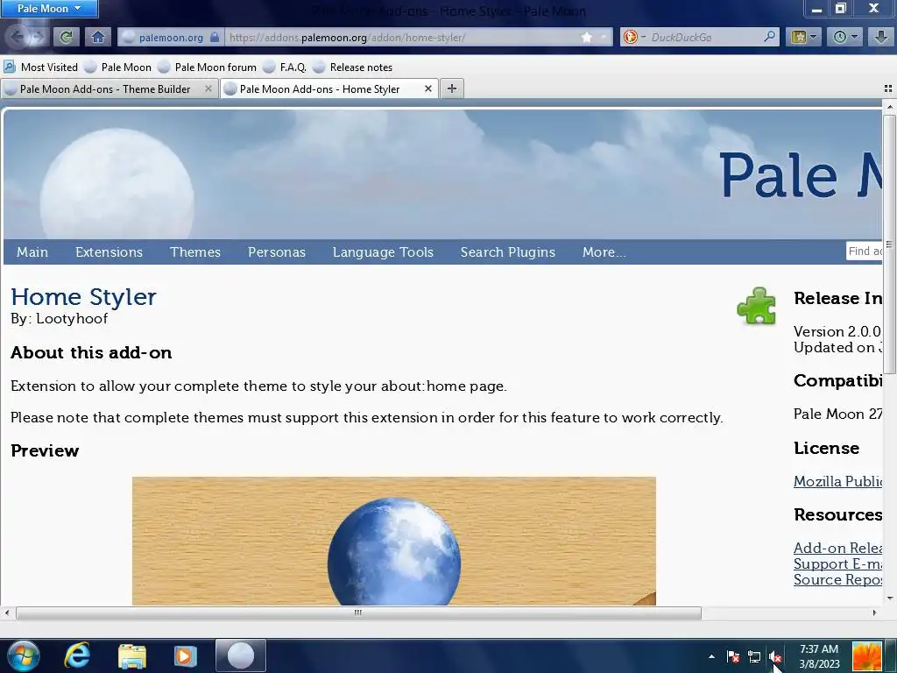Viewport: 897px width, 673px height.
Task: Go back one page in history
Action: pyautogui.click(x=18, y=37)
